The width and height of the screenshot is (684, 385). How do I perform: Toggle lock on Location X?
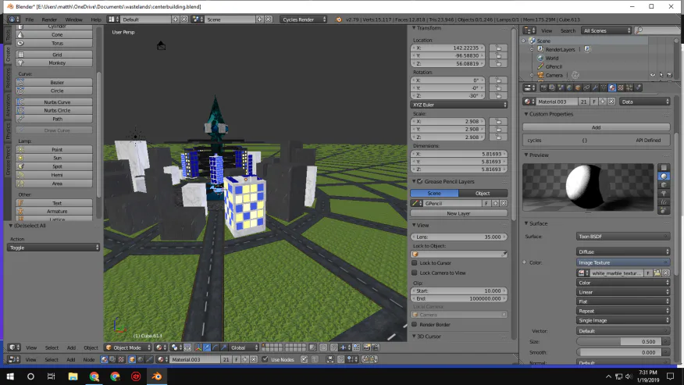tap(499, 48)
